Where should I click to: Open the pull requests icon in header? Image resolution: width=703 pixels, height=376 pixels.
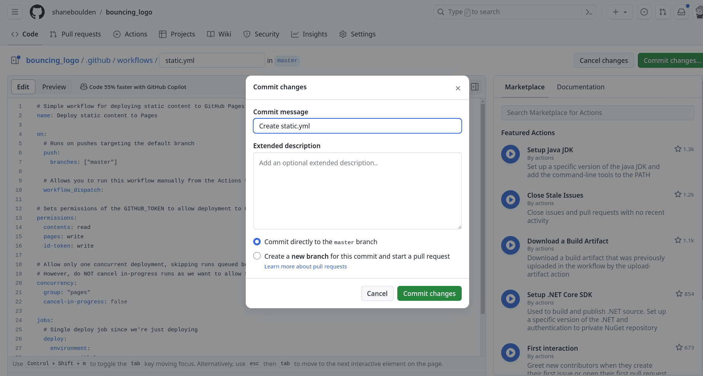[x=663, y=12]
